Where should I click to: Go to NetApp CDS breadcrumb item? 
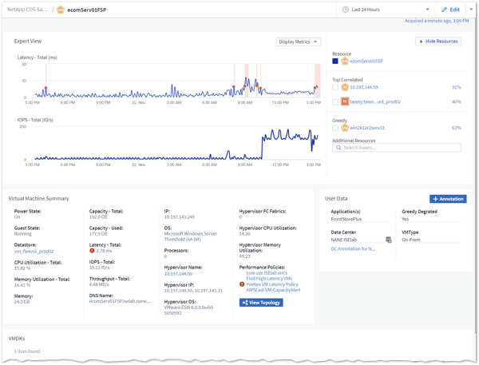point(26,10)
